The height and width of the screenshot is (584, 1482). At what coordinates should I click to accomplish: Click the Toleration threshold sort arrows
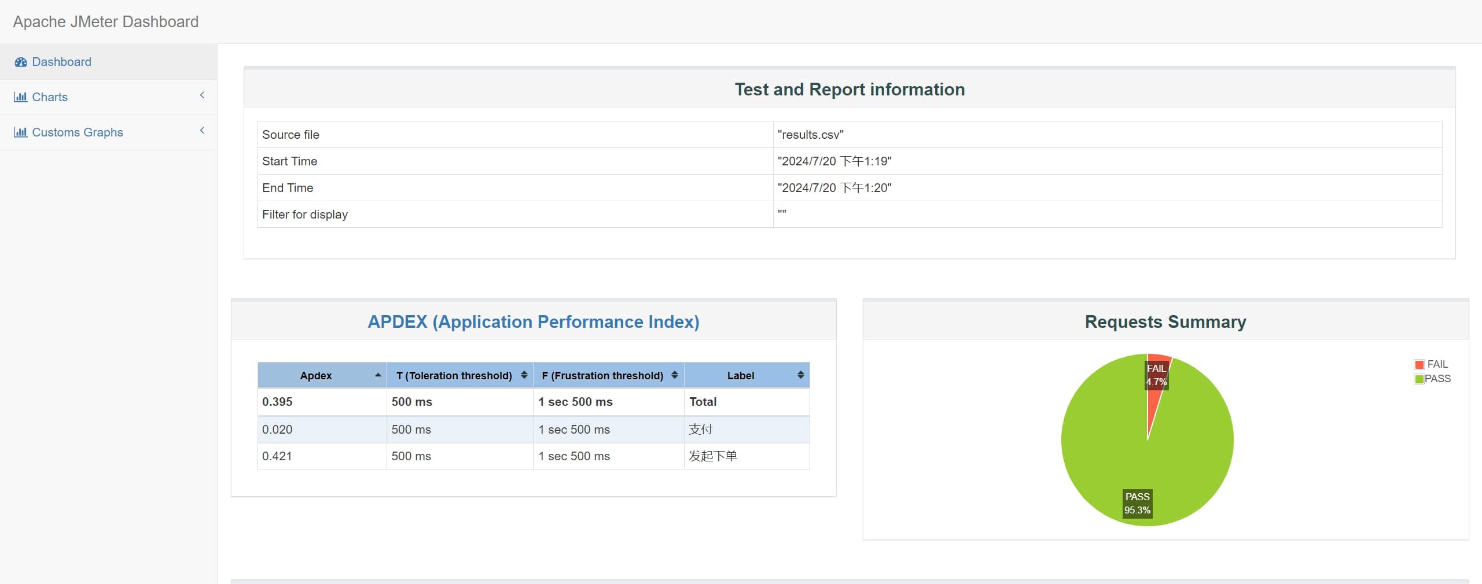pos(524,375)
